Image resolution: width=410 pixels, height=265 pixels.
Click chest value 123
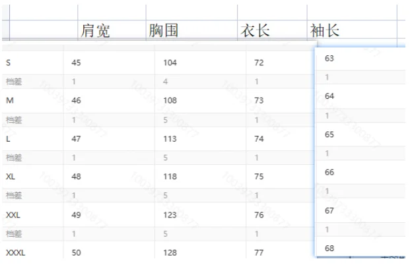click(170, 215)
